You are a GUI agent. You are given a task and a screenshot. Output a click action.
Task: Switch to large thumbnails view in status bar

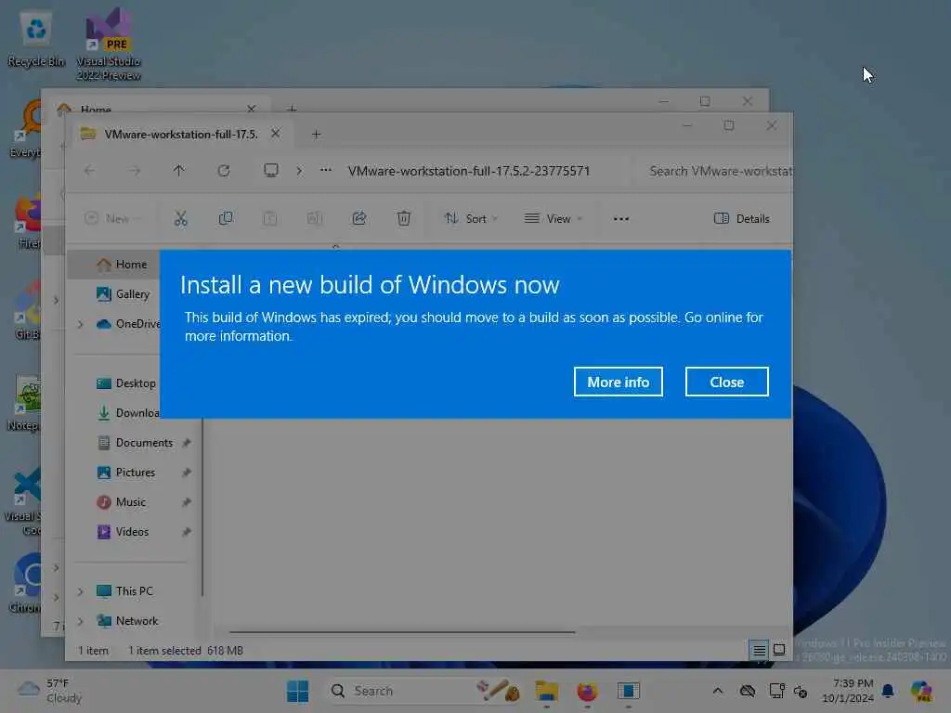coord(779,650)
